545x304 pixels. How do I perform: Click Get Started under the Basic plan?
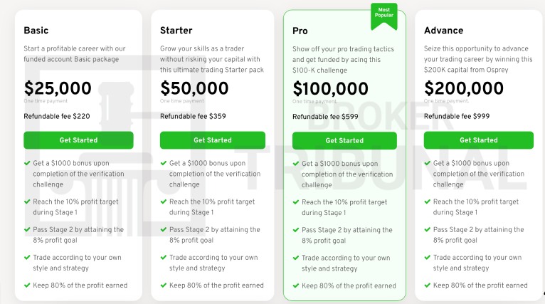(x=78, y=140)
